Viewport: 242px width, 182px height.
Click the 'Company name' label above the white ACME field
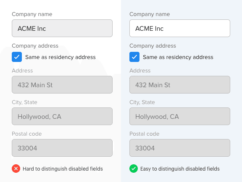[150, 14]
